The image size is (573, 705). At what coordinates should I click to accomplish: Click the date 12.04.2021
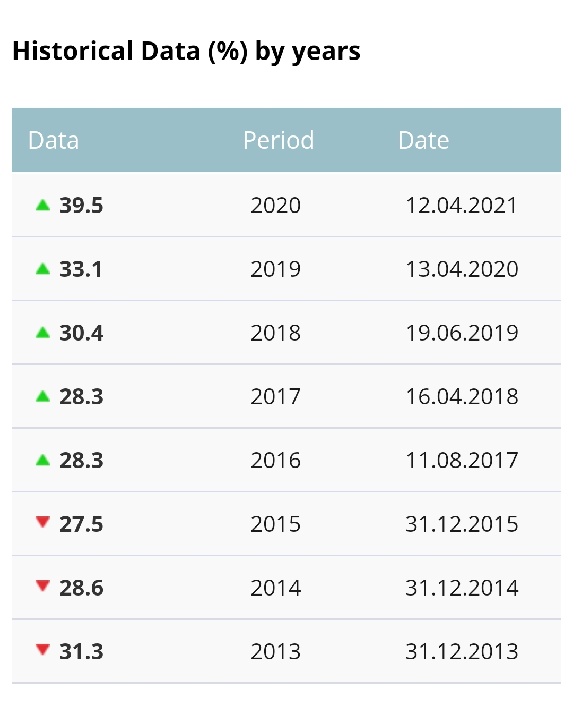462,206
